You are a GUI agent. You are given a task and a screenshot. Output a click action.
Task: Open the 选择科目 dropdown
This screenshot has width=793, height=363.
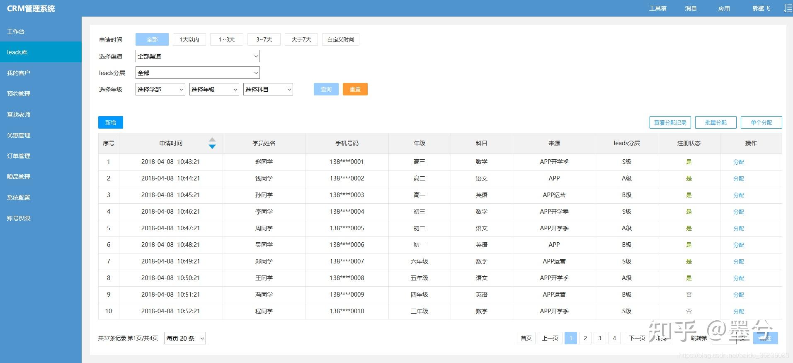point(268,89)
